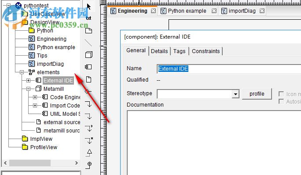Click the External IDE component icon
Viewport: 301px width, 175px height.
click(x=38, y=80)
